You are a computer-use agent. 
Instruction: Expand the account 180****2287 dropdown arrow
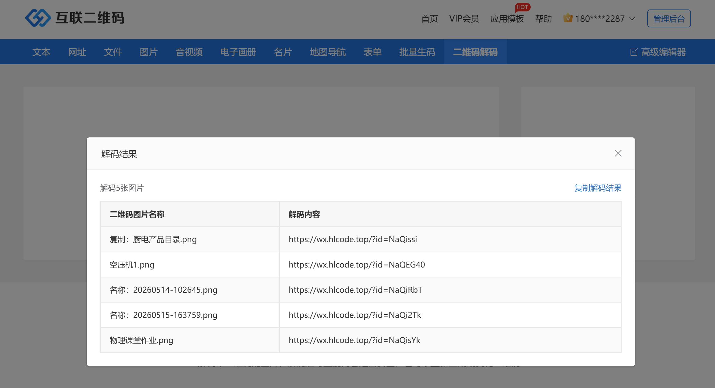click(632, 19)
